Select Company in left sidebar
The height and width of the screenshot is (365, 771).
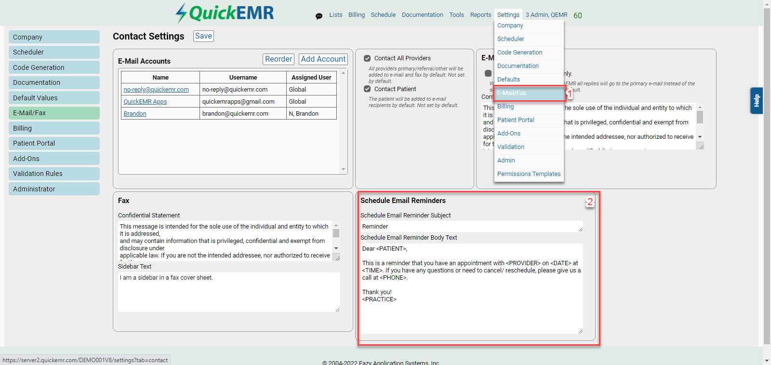tap(54, 37)
